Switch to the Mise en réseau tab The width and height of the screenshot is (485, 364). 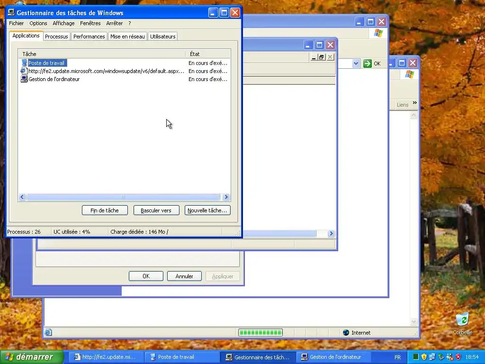coord(127,36)
